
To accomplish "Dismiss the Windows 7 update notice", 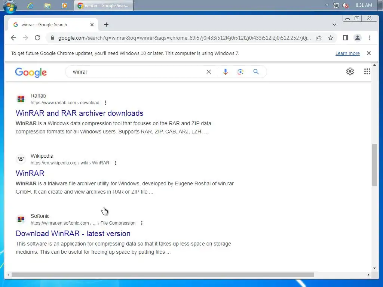I will point(369,53).
